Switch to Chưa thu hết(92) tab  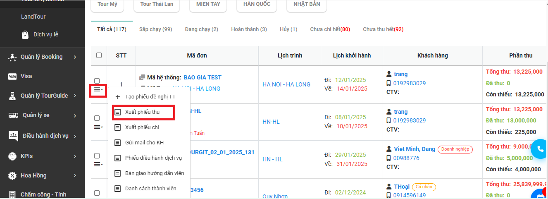tap(383, 29)
